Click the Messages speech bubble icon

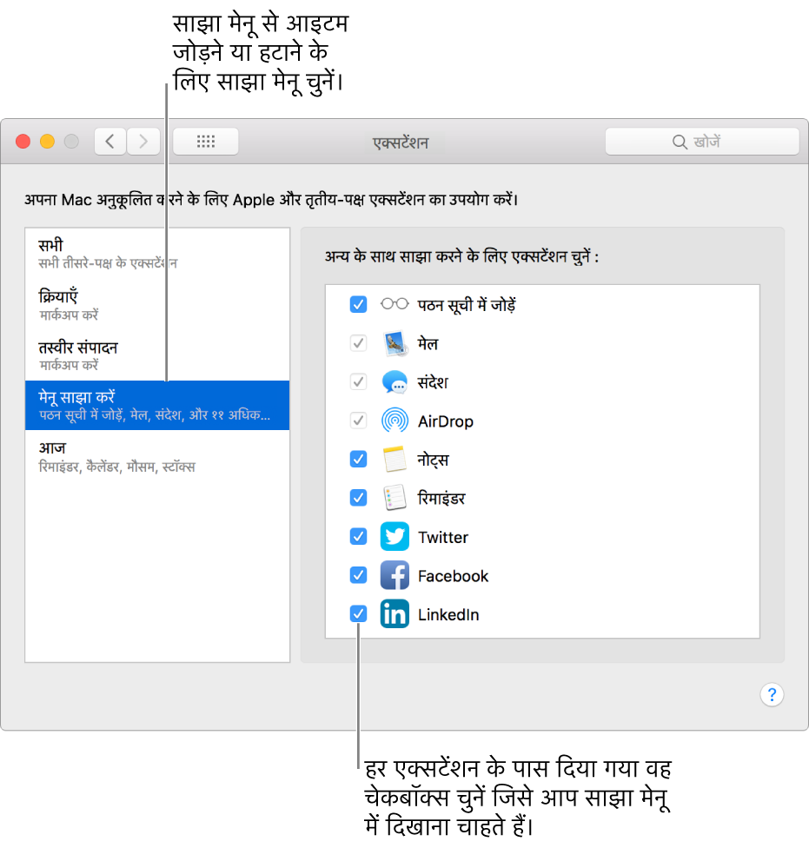pos(395,382)
